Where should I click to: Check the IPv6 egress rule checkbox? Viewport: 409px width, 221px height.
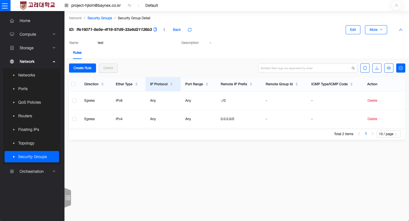74,101
